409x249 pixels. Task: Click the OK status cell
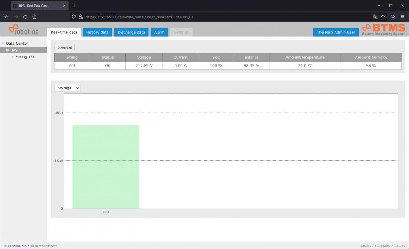click(x=108, y=66)
